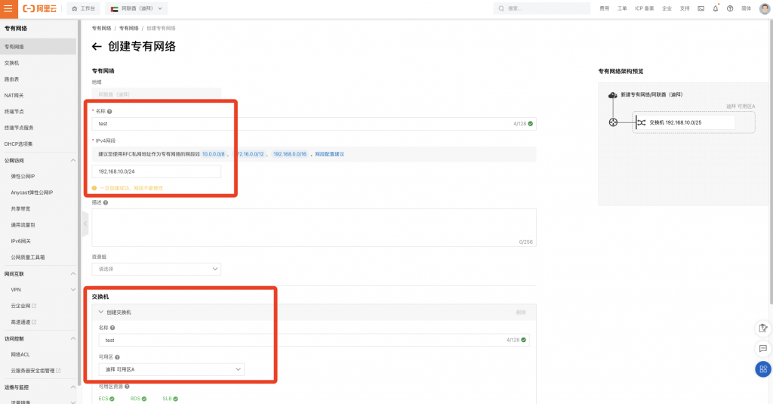Click the search magnifier icon
This screenshot has width=773, height=404.
point(501,8)
